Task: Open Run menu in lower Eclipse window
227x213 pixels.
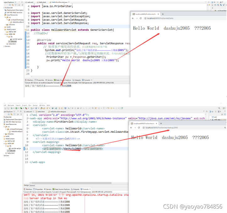Action: click(30, 105)
